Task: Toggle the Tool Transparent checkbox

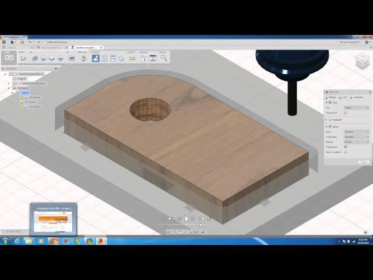Action: point(346,113)
